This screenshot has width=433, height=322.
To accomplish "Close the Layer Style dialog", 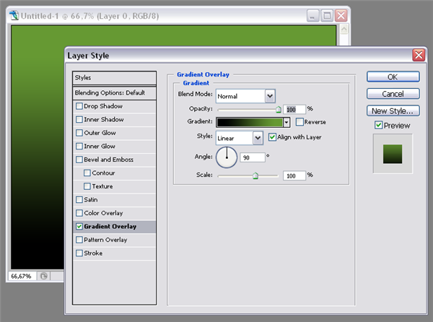I will point(418,56).
